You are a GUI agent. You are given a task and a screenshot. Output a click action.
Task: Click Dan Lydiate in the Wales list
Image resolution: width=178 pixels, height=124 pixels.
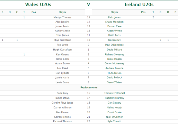pos(62,73)
